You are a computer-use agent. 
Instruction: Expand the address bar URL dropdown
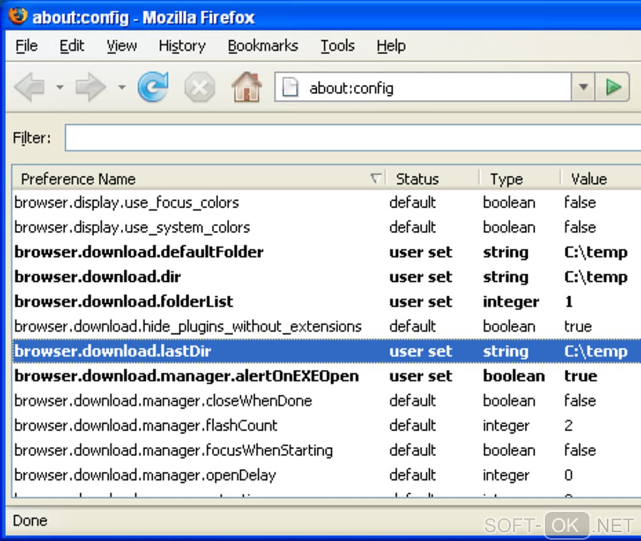coord(583,87)
